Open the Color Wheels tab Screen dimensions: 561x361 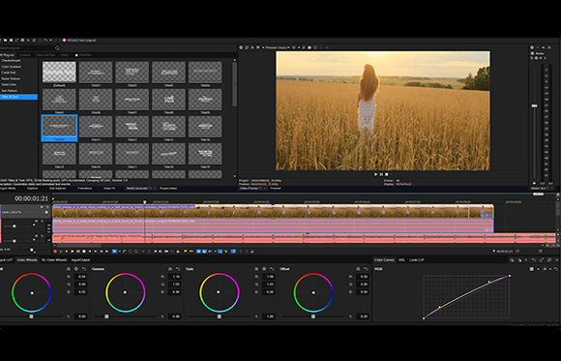pos(27,260)
